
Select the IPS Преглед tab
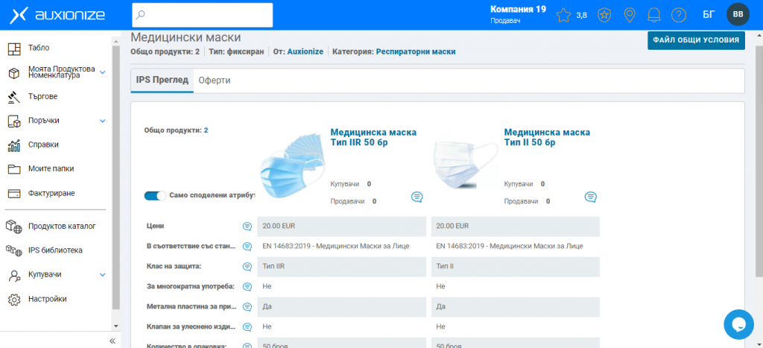pyautogui.click(x=162, y=80)
